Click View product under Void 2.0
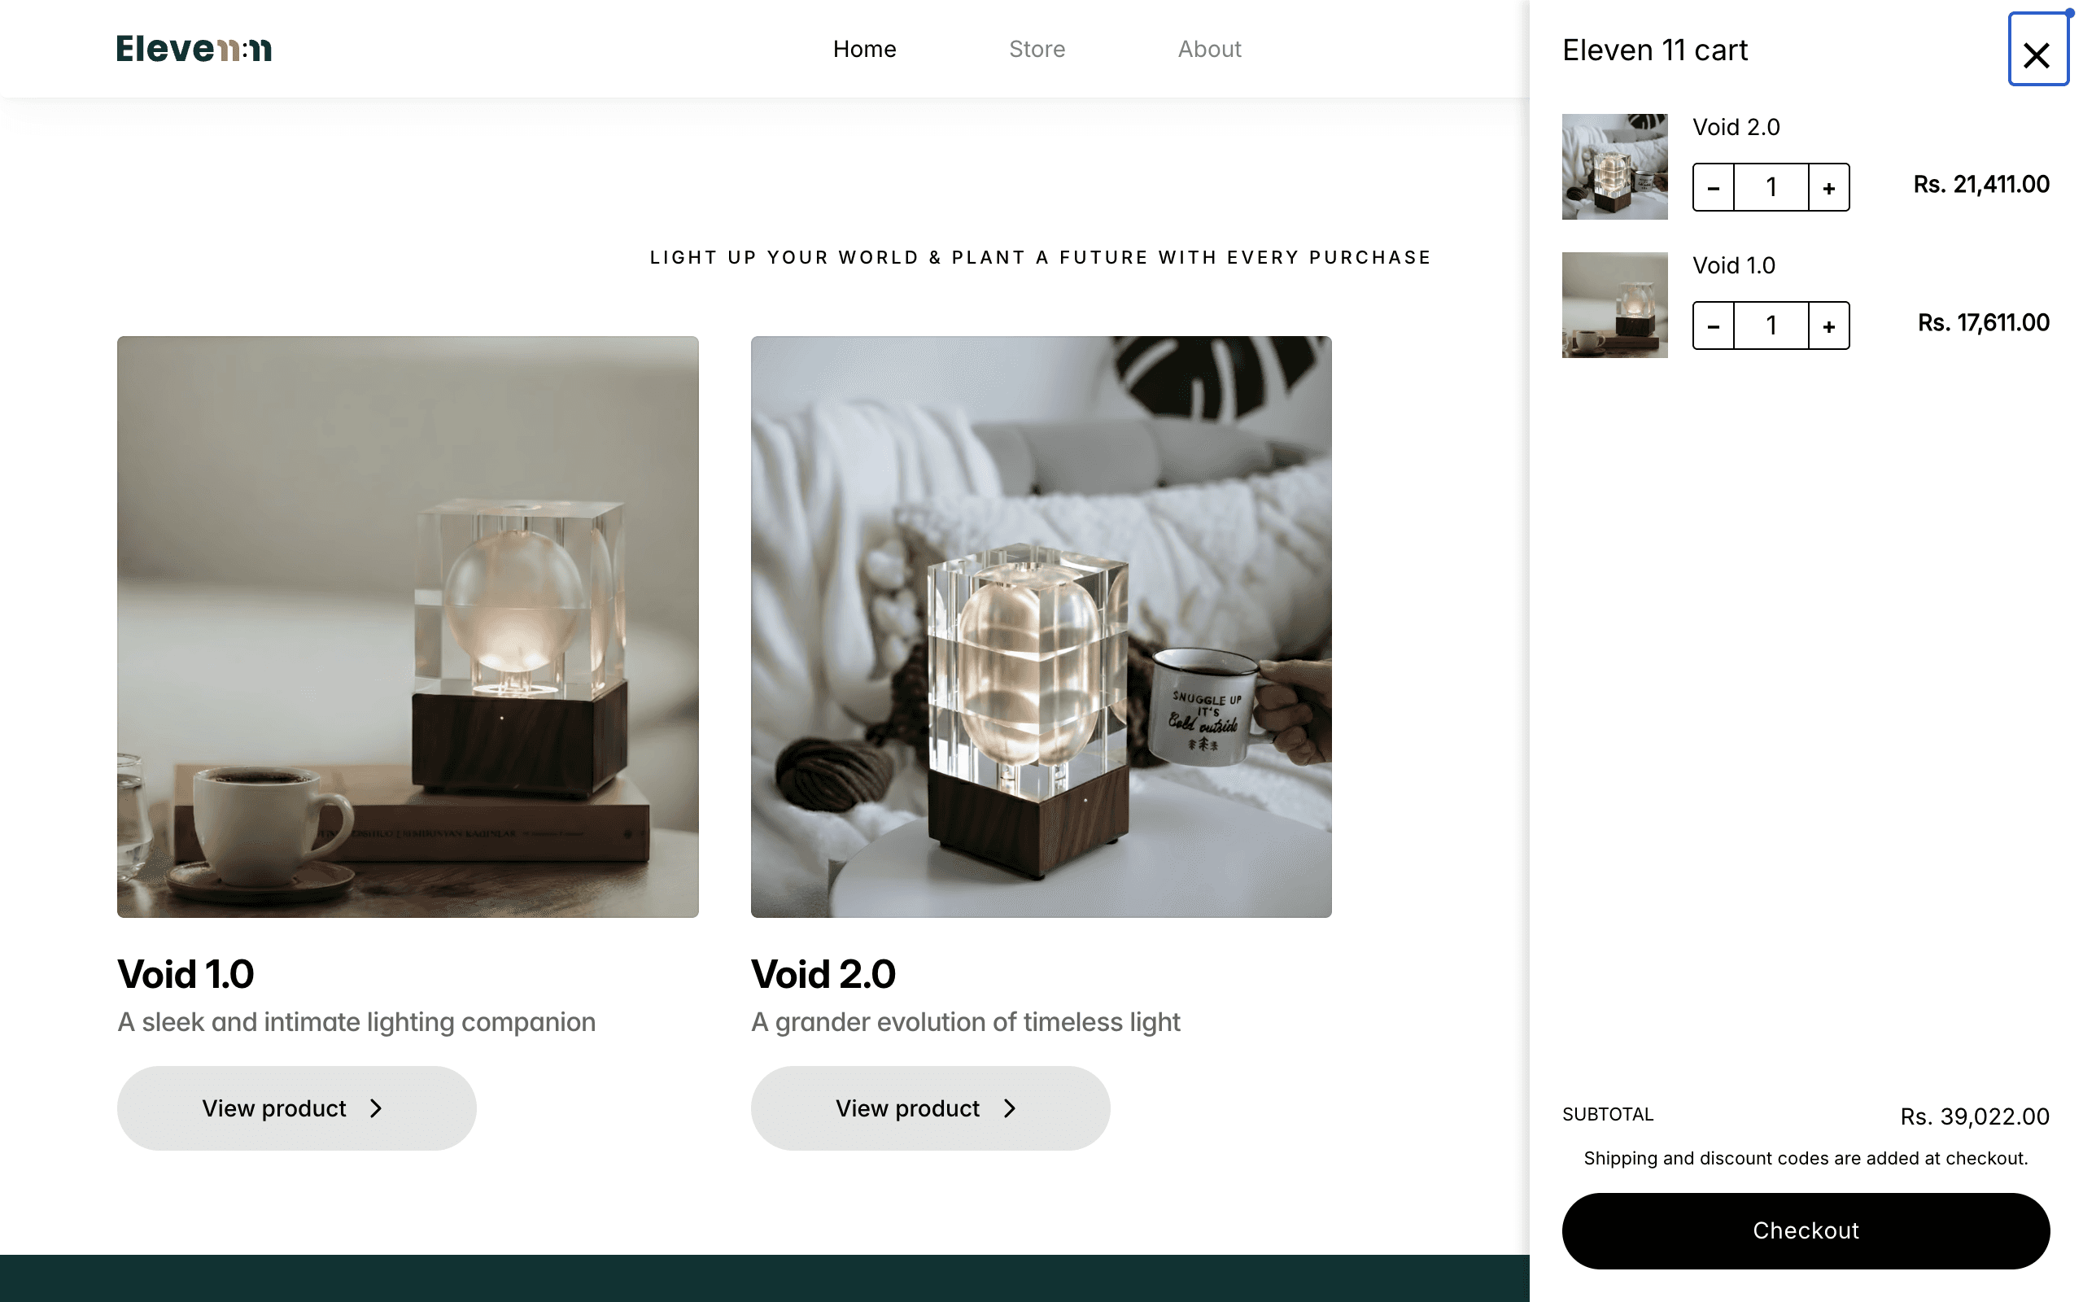 pyautogui.click(x=931, y=1108)
